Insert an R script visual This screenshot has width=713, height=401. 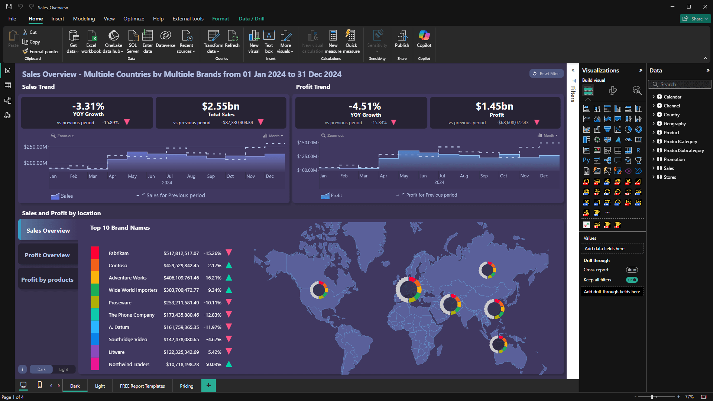tap(639, 150)
